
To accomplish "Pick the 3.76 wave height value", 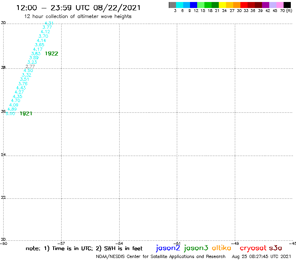I will [23, 84].
